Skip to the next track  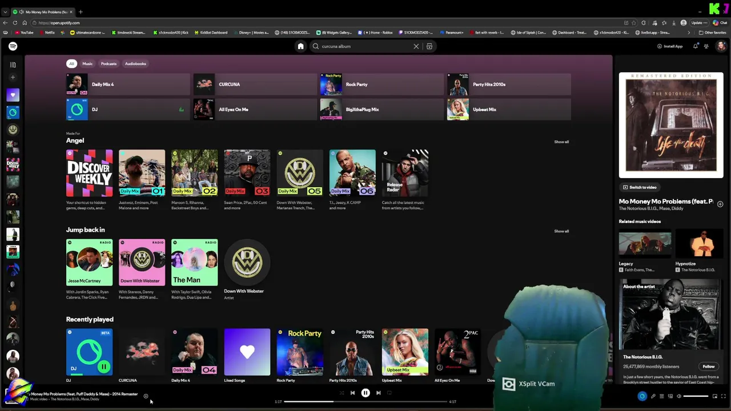tap(378, 393)
